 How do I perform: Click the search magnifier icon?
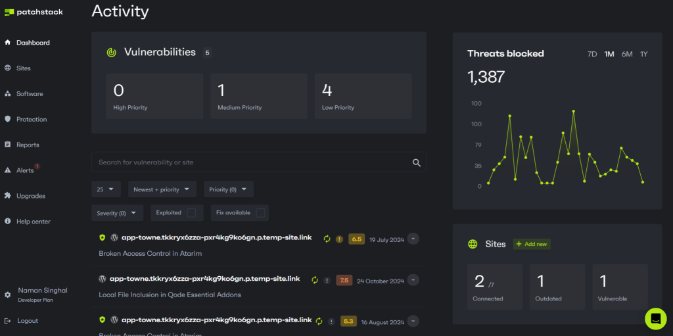[416, 162]
